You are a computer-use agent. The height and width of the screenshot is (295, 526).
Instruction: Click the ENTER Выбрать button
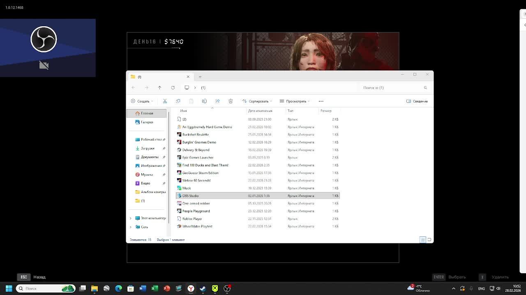click(449, 277)
